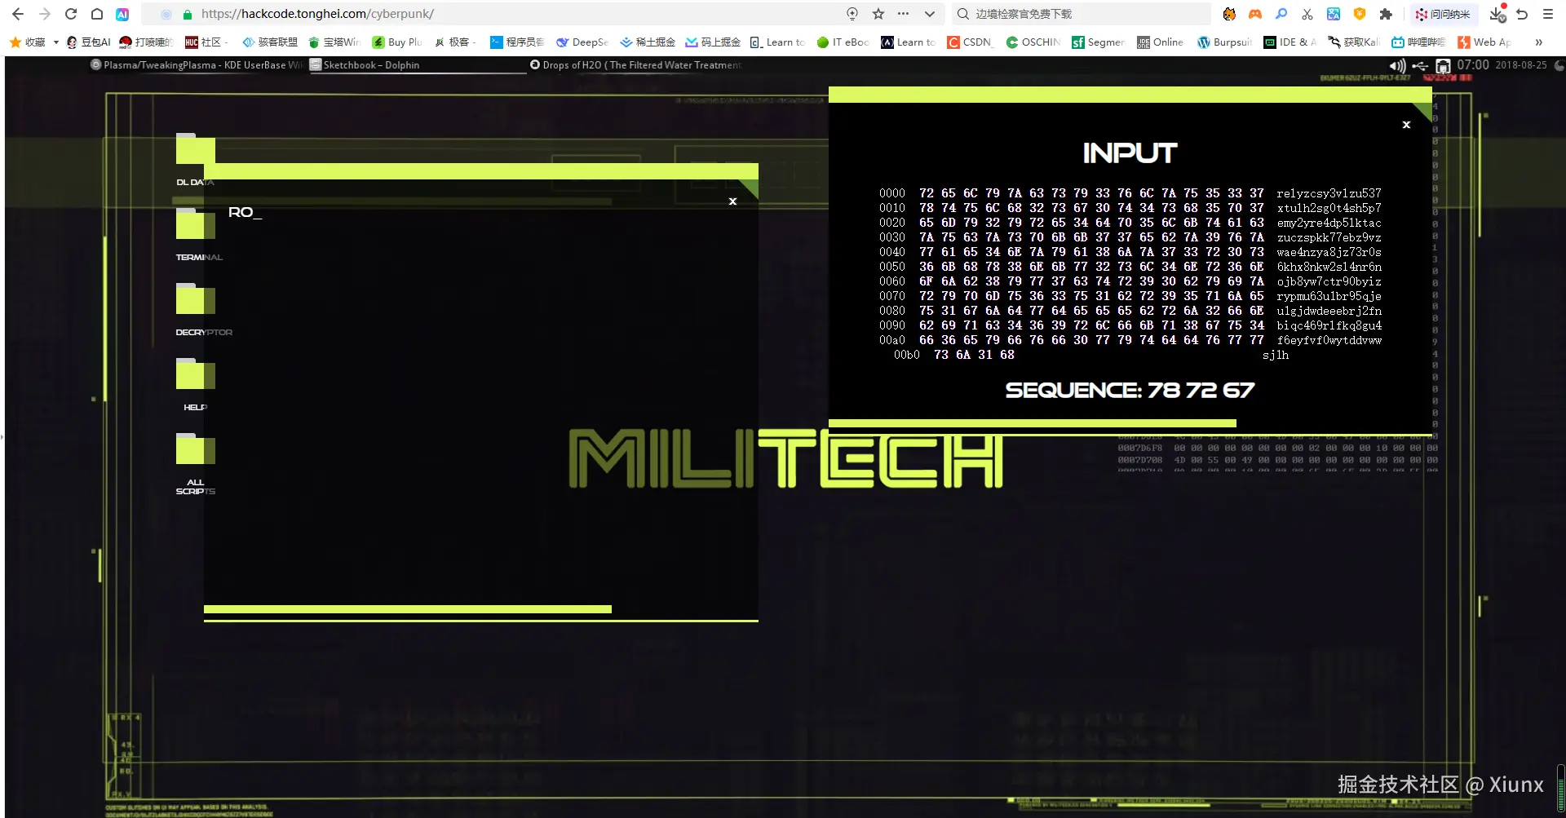The width and height of the screenshot is (1566, 818).
Task: Open the TERMINAL folder icon
Action: pos(195,225)
